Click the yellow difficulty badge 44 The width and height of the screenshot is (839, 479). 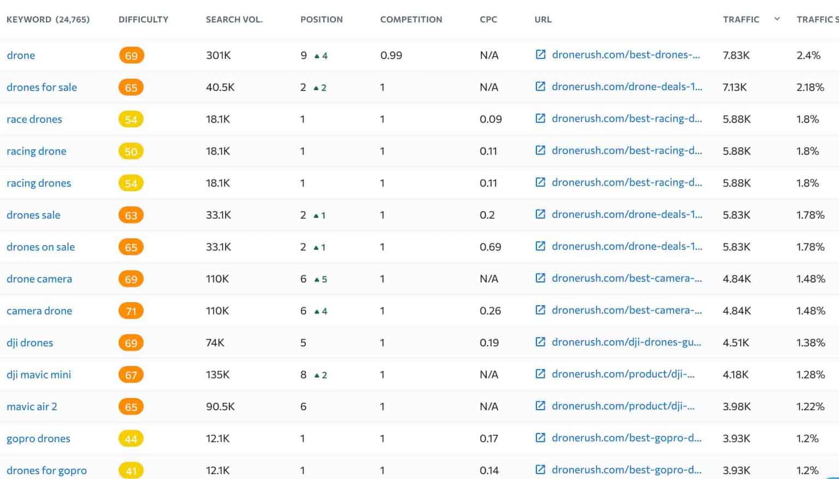tap(131, 439)
